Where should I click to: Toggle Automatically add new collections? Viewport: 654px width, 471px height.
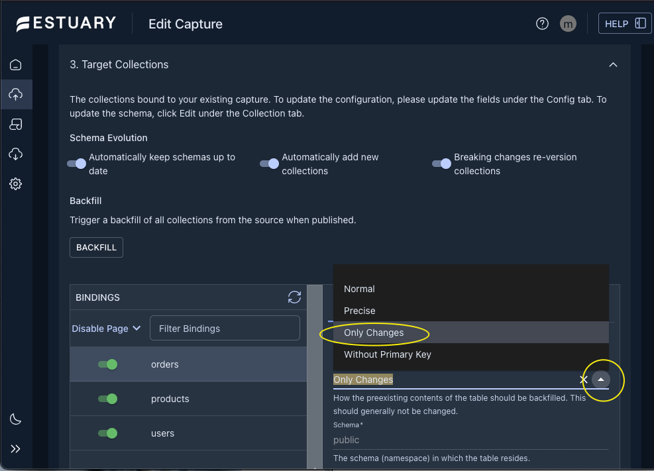coord(270,164)
